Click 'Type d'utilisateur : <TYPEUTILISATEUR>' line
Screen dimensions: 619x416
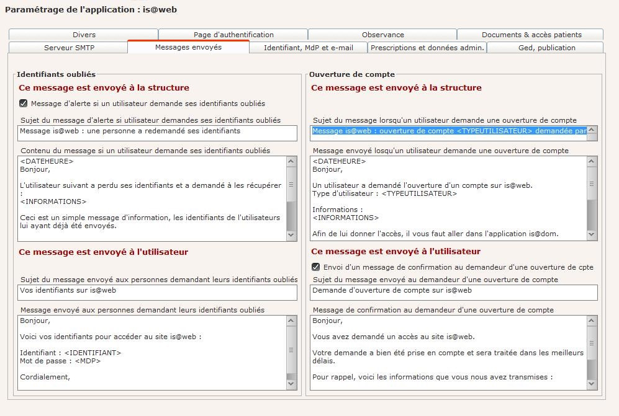[384, 193]
